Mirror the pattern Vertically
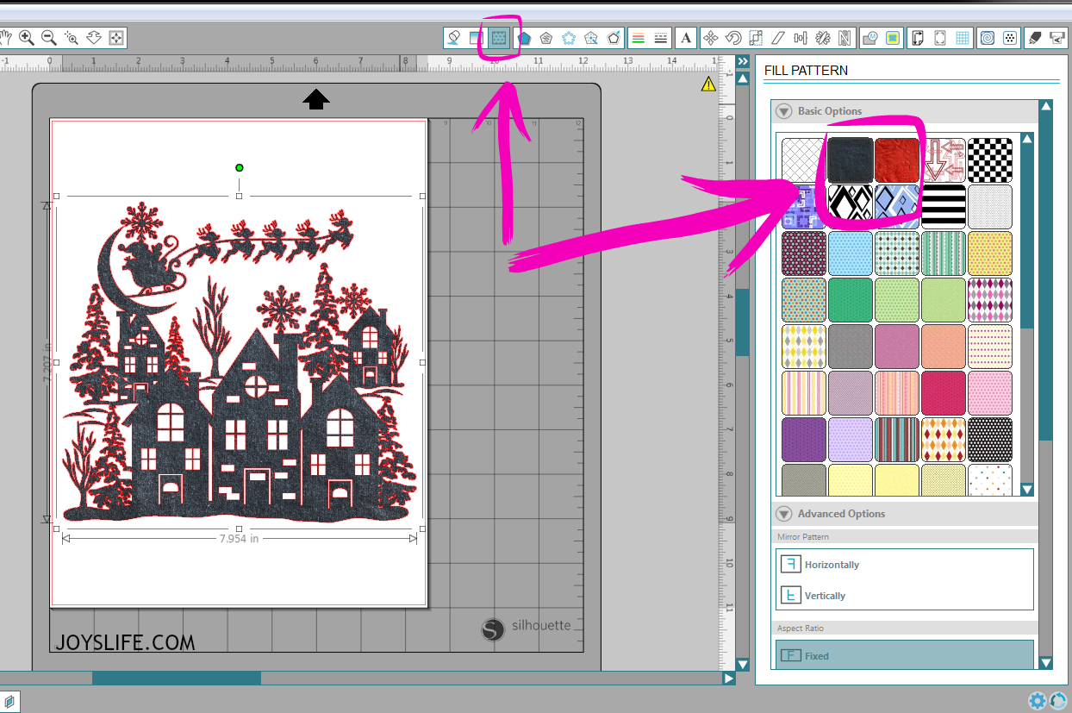Screen dimensions: 1072x713 813,595
